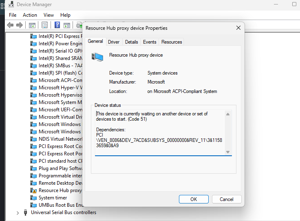Close the Properties dialog with X
300x221 pixels.
tap(238, 28)
